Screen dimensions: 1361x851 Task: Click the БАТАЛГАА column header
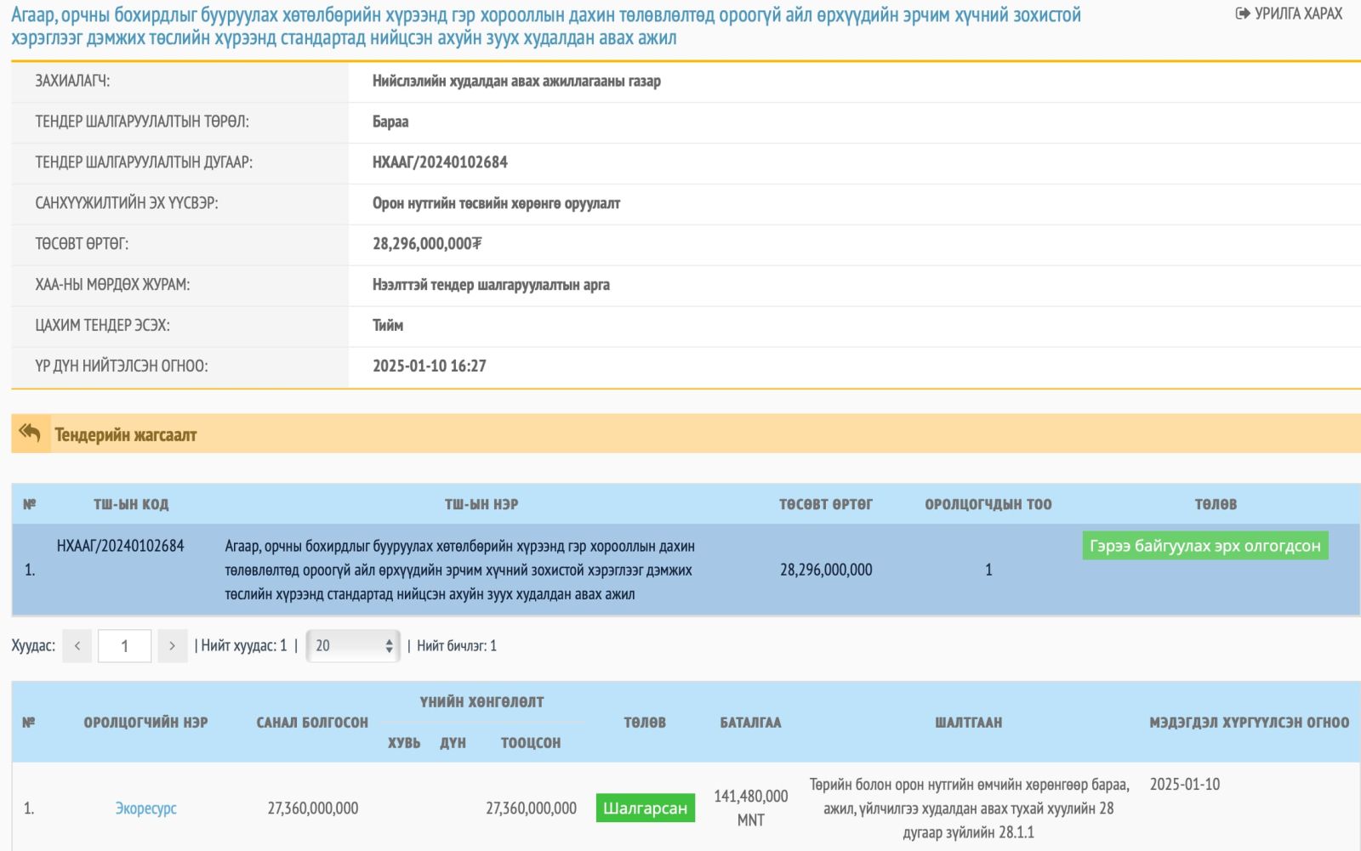pos(750,723)
